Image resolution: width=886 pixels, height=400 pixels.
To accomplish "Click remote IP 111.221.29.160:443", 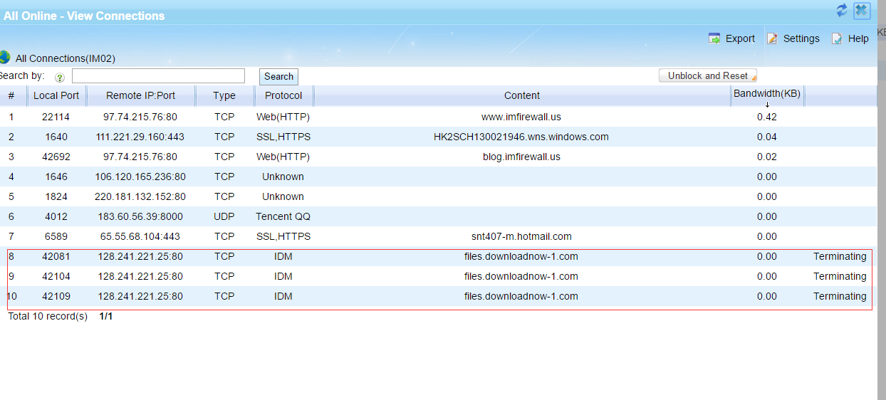I will pos(140,137).
